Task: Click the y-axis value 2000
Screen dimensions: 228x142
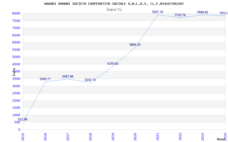Action: point(16,101)
